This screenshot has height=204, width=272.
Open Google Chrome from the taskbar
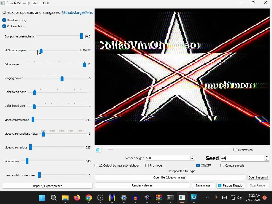click(89, 198)
